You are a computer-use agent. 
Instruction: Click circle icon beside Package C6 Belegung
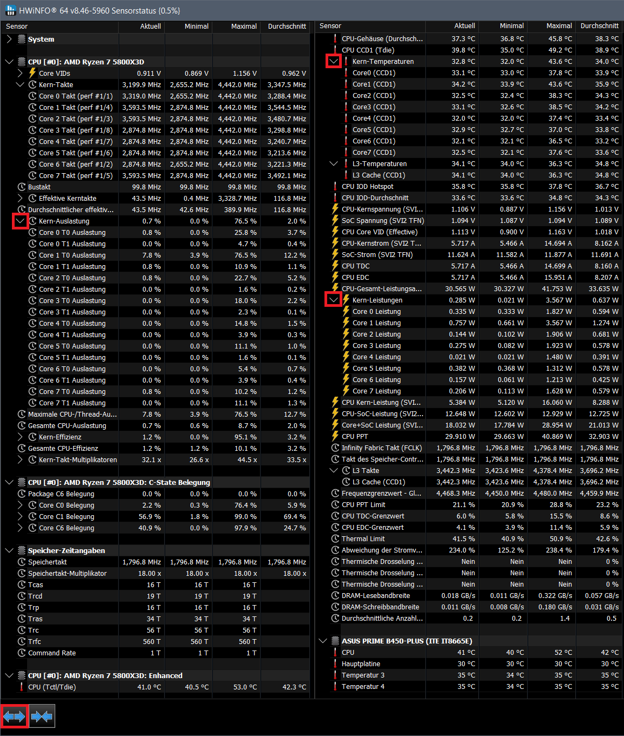(22, 494)
